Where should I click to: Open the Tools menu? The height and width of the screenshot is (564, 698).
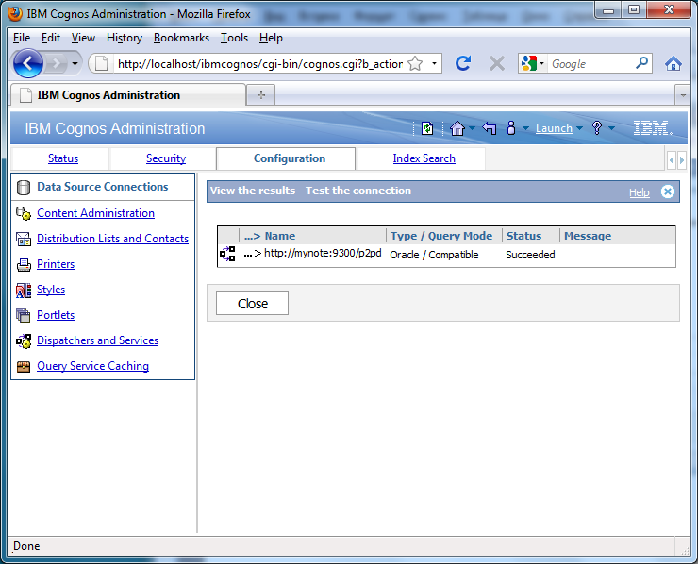tap(234, 38)
